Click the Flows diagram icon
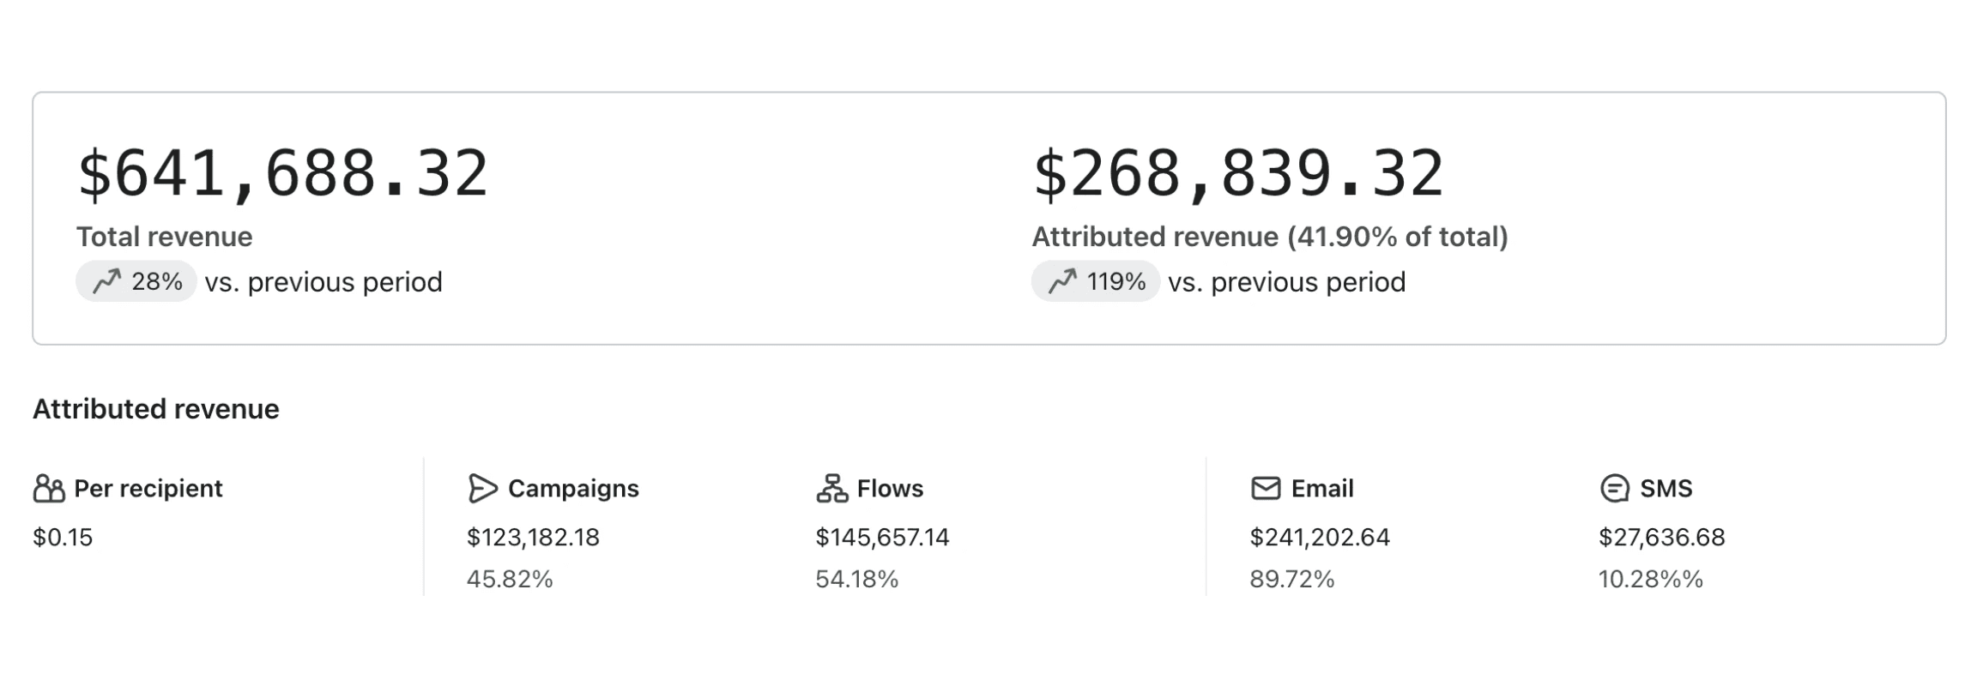The image size is (1977, 698). (831, 489)
